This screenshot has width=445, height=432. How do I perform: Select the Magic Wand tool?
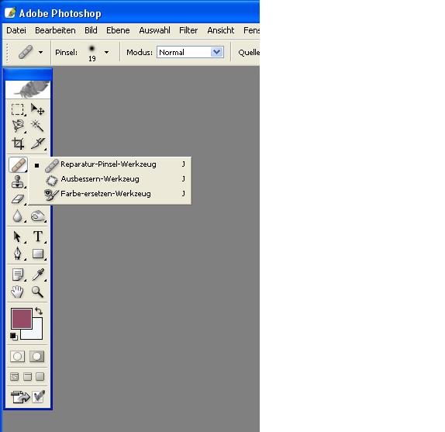[37, 126]
